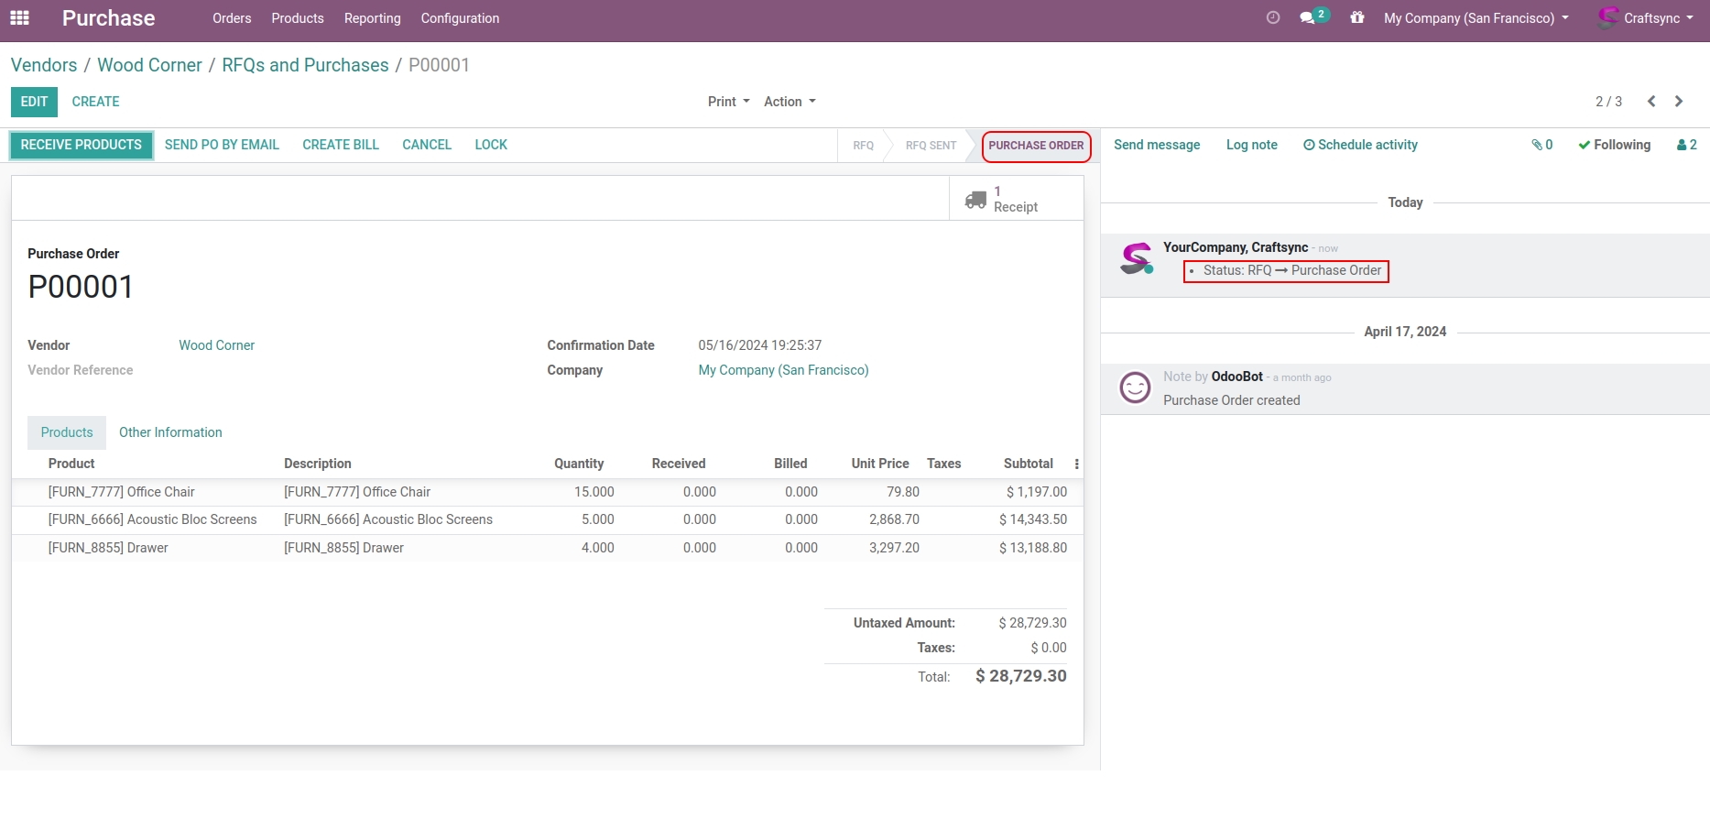The height and width of the screenshot is (819, 1710).
Task: Open table column options kebab menu
Action: 1076,464
